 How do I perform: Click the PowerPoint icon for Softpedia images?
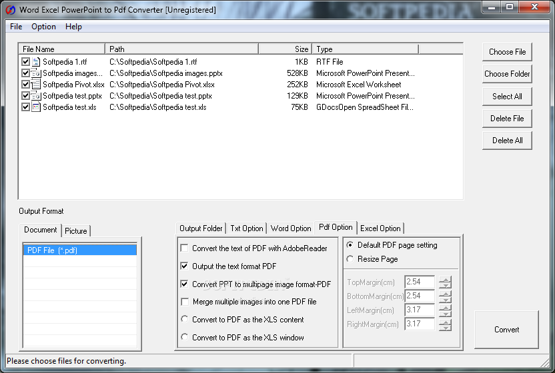click(x=36, y=73)
